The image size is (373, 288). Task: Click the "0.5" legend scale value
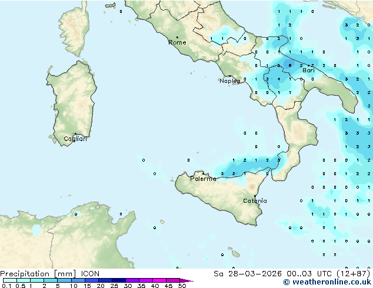(x=21, y=286)
